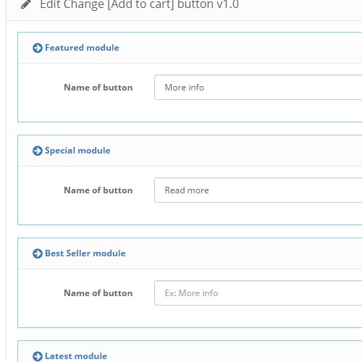Focus the Special module 'Read more' field
This screenshot has width=362, height=362.
(258, 190)
